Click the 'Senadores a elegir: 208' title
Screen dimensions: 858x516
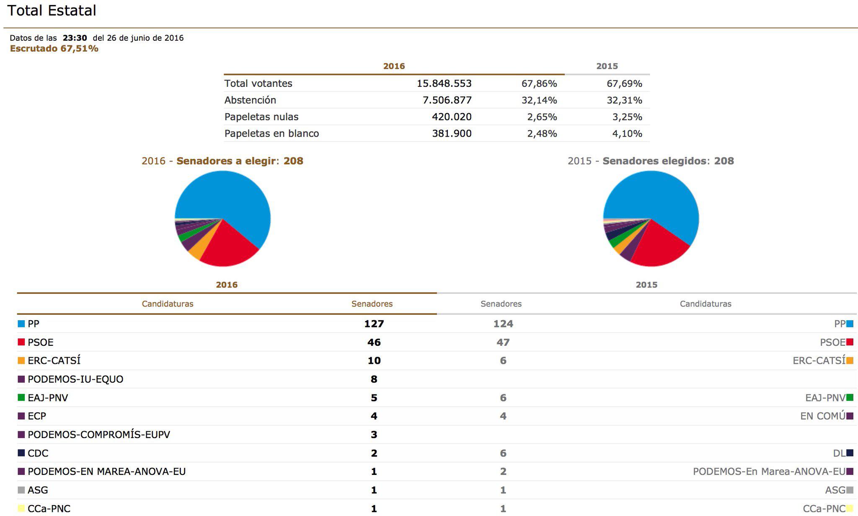[240, 161]
